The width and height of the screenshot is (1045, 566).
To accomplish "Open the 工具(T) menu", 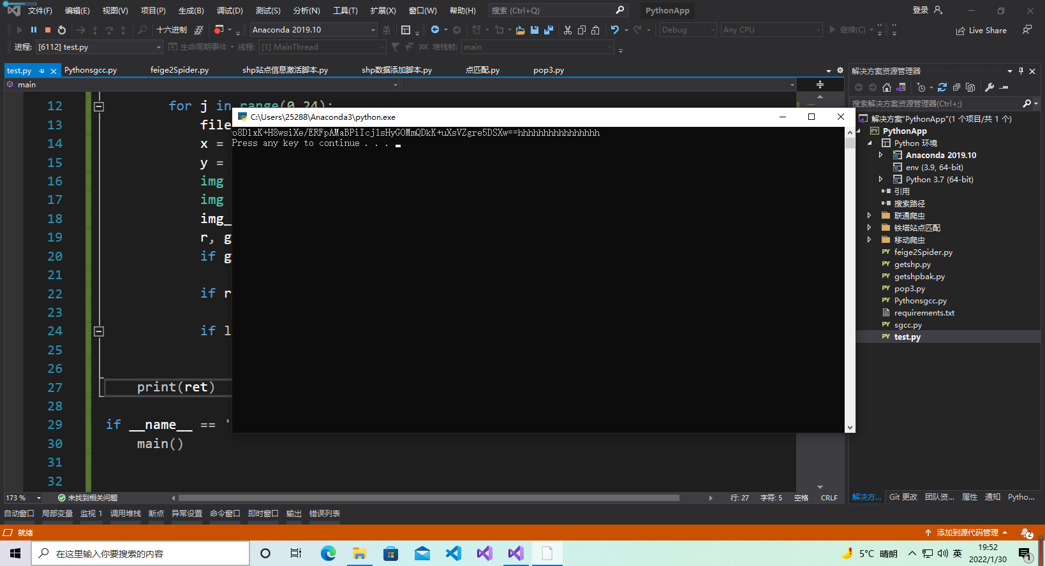I will click(345, 11).
